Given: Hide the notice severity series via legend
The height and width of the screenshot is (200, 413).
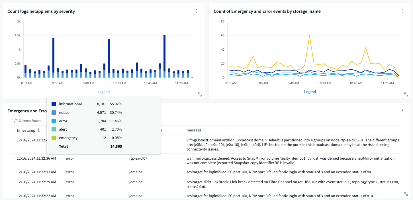Looking at the screenshot, I should (x=64, y=112).
